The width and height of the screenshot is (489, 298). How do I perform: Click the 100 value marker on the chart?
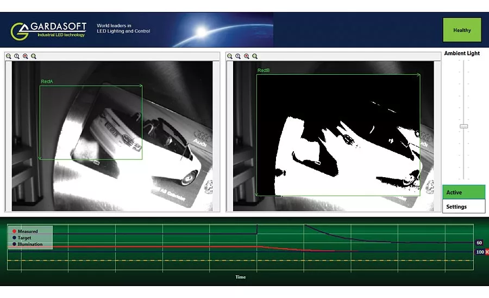pyautogui.click(x=480, y=252)
